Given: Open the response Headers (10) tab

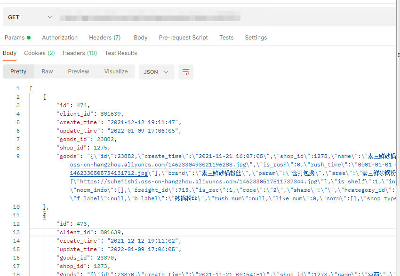Looking at the screenshot, I should 80,53.
